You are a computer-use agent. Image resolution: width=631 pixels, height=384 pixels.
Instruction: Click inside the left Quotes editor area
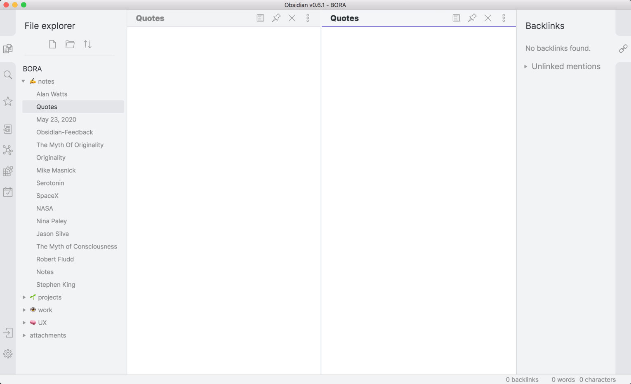(x=224, y=201)
